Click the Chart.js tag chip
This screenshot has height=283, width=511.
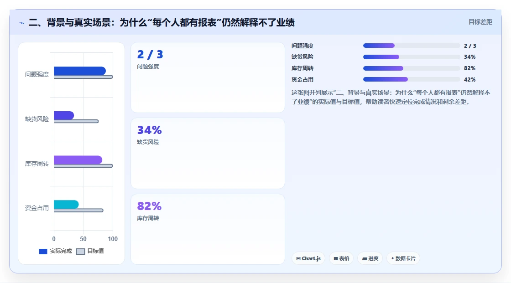[x=308, y=258]
